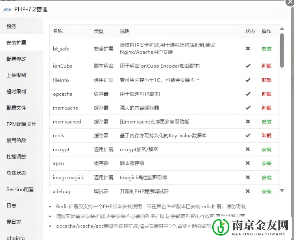Click 脚本解密 type in ionCube row
This screenshot has width=294, height=240.
[x=104, y=66]
